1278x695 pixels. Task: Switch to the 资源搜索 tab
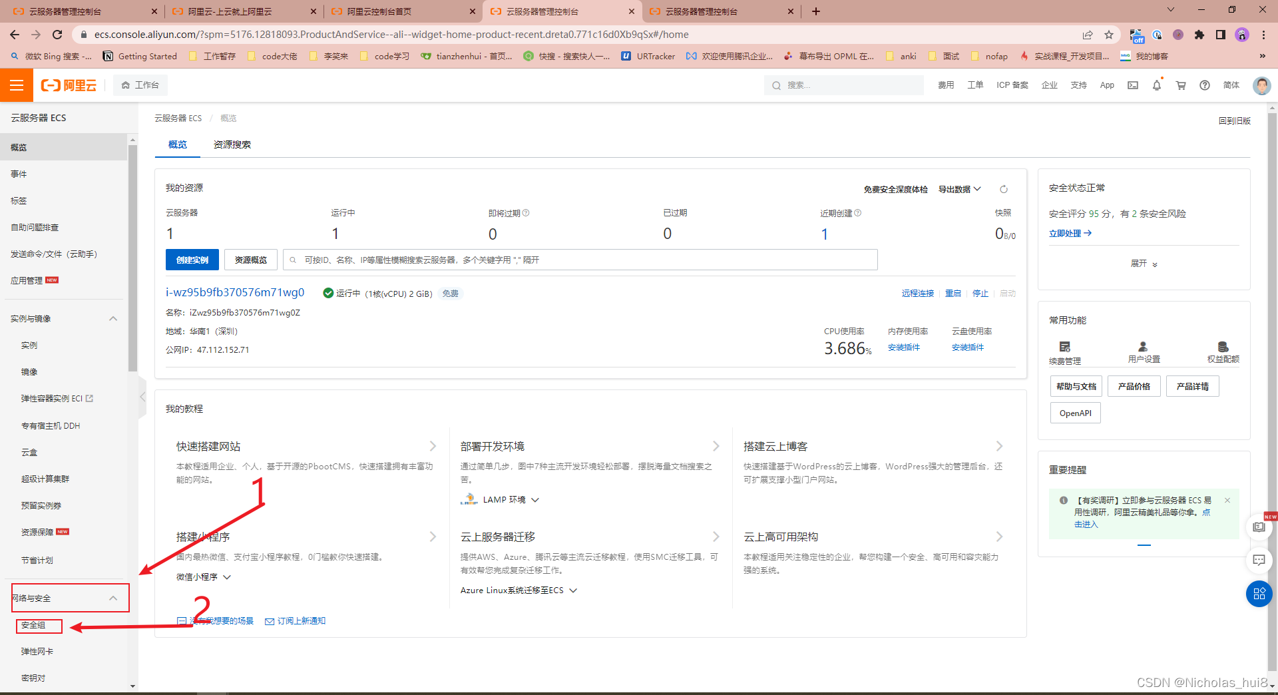[232, 144]
